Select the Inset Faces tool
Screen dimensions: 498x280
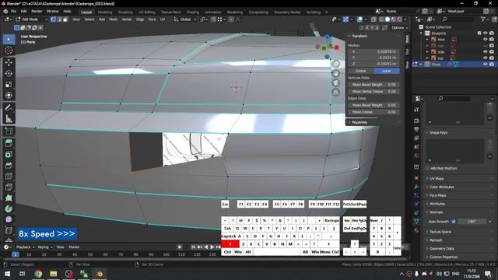tap(9, 154)
